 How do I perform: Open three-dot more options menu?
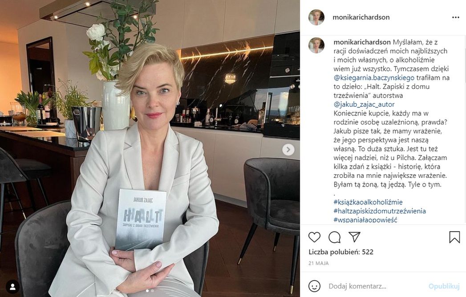click(456, 17)
